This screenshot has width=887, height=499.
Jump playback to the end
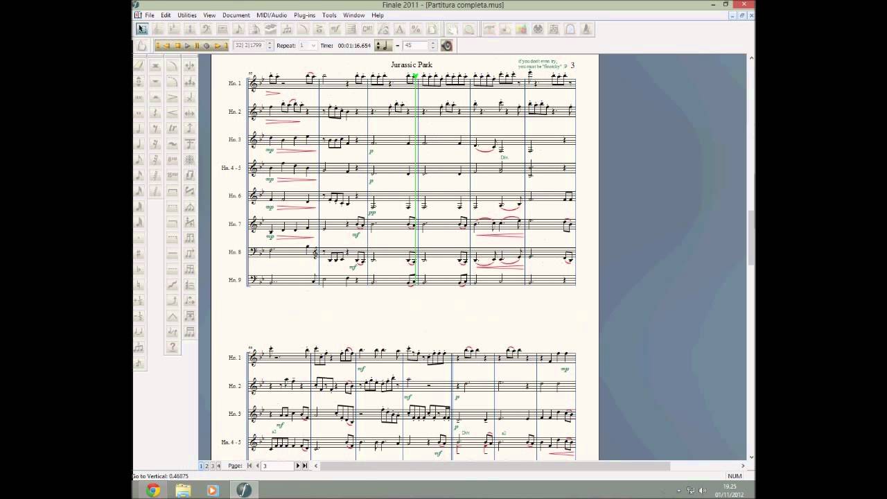226,46
